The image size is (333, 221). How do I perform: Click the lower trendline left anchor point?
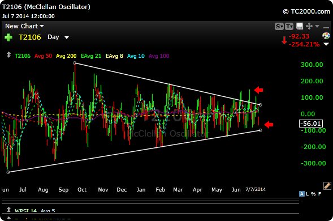8,172
